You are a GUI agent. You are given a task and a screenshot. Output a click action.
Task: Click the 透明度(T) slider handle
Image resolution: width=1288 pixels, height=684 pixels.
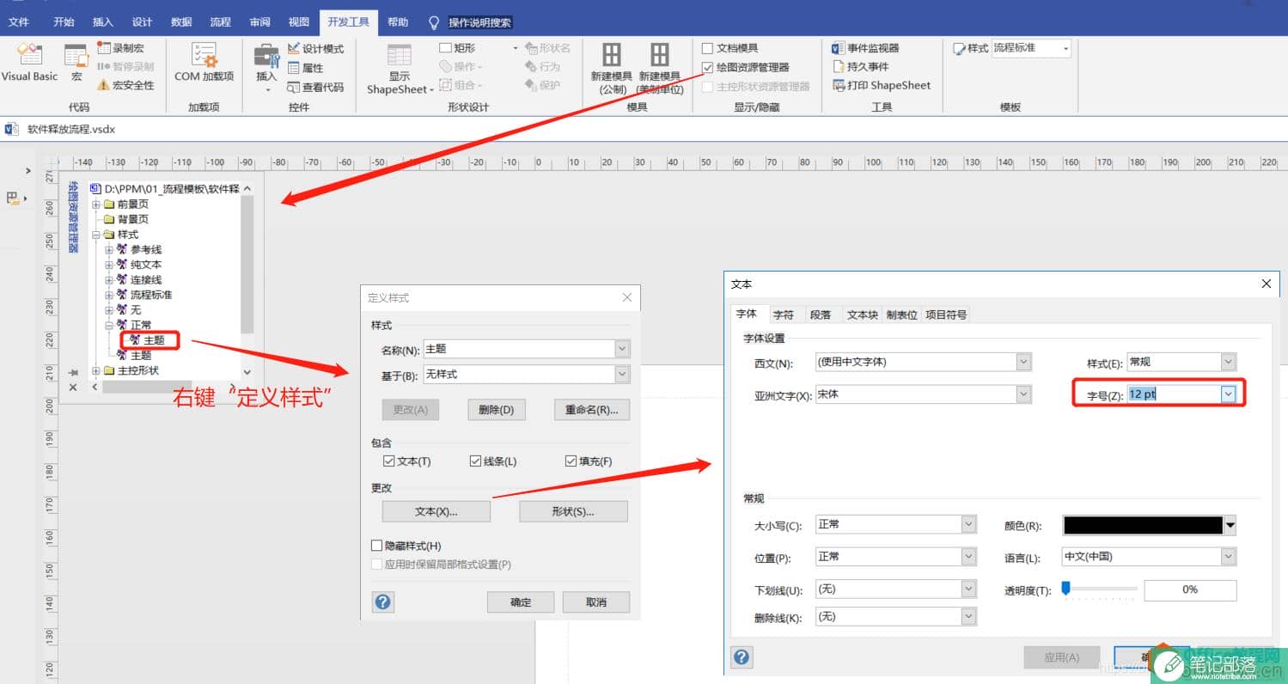[x=1065, y=588]
